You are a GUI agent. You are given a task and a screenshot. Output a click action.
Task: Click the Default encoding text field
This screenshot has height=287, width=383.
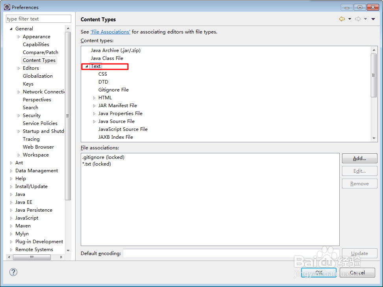(231, 253)
